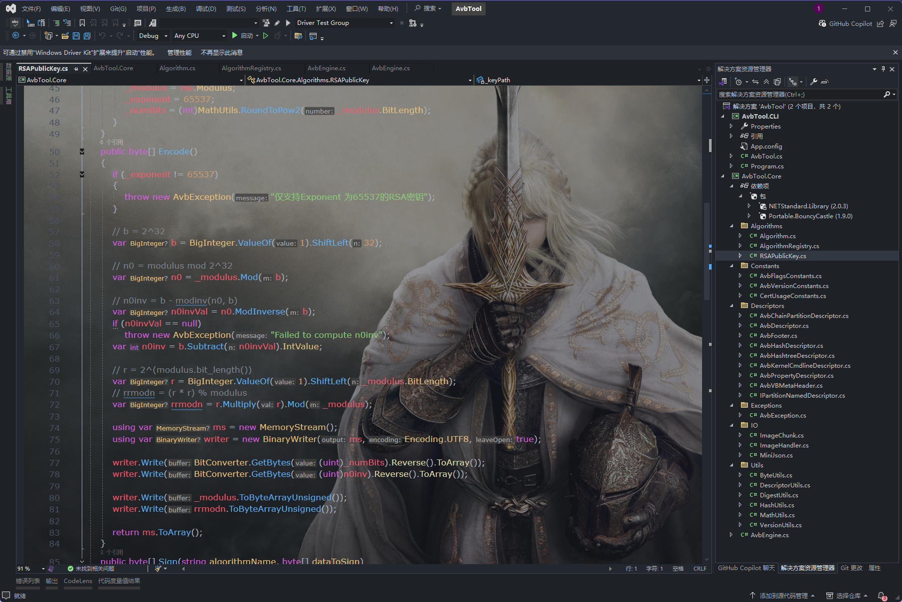This screenshot has width=902, height=602.
Task: Click the Undo icon in the toolbar
Action: click(102, 35)
